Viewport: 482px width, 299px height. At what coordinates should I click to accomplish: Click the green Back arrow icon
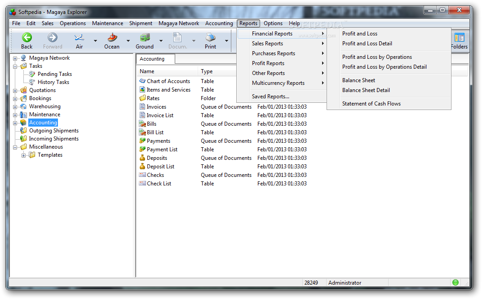tap(27, 38)
